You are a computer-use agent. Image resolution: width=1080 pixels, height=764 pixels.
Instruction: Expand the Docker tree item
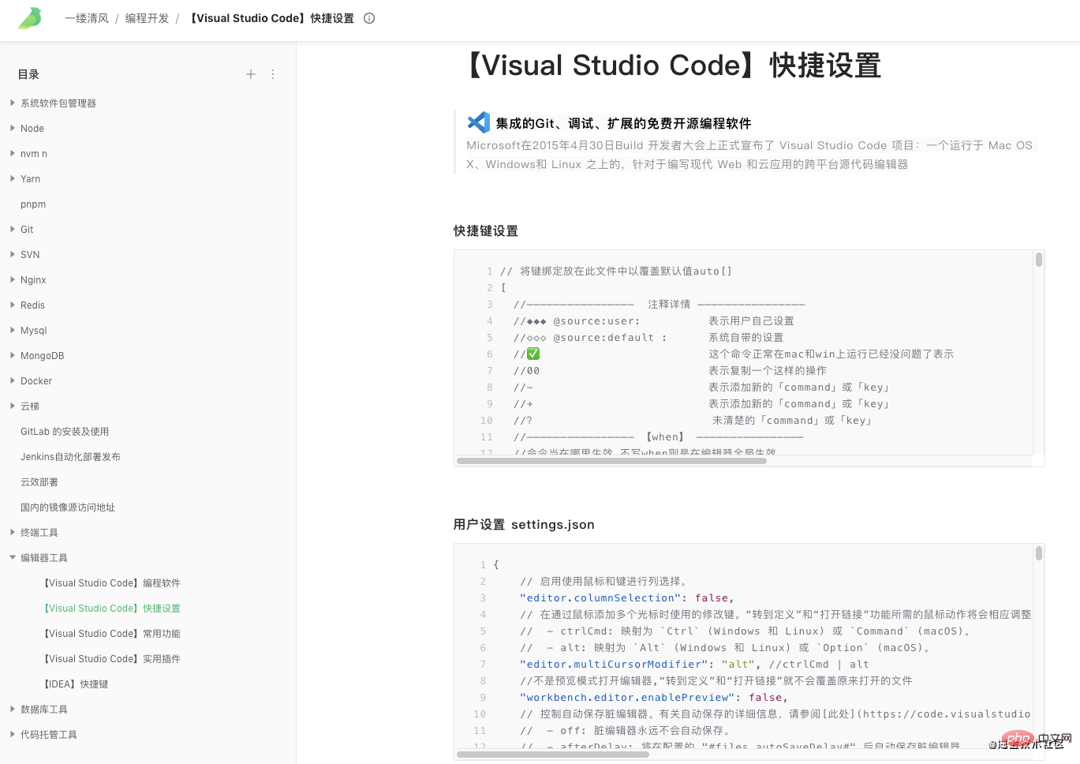point(13,380)
